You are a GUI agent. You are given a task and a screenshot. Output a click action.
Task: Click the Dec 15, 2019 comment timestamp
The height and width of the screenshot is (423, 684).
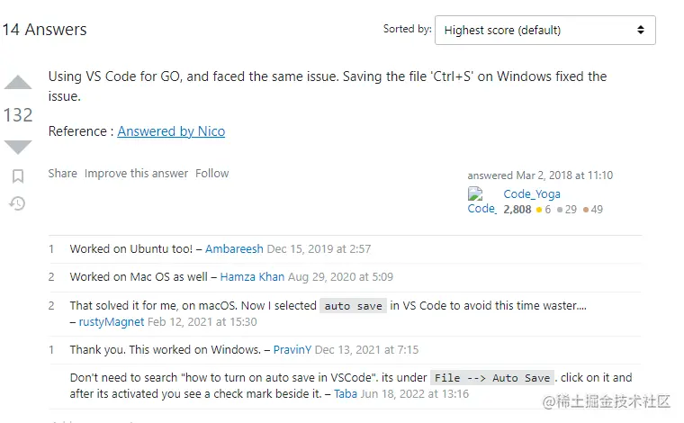319,249
